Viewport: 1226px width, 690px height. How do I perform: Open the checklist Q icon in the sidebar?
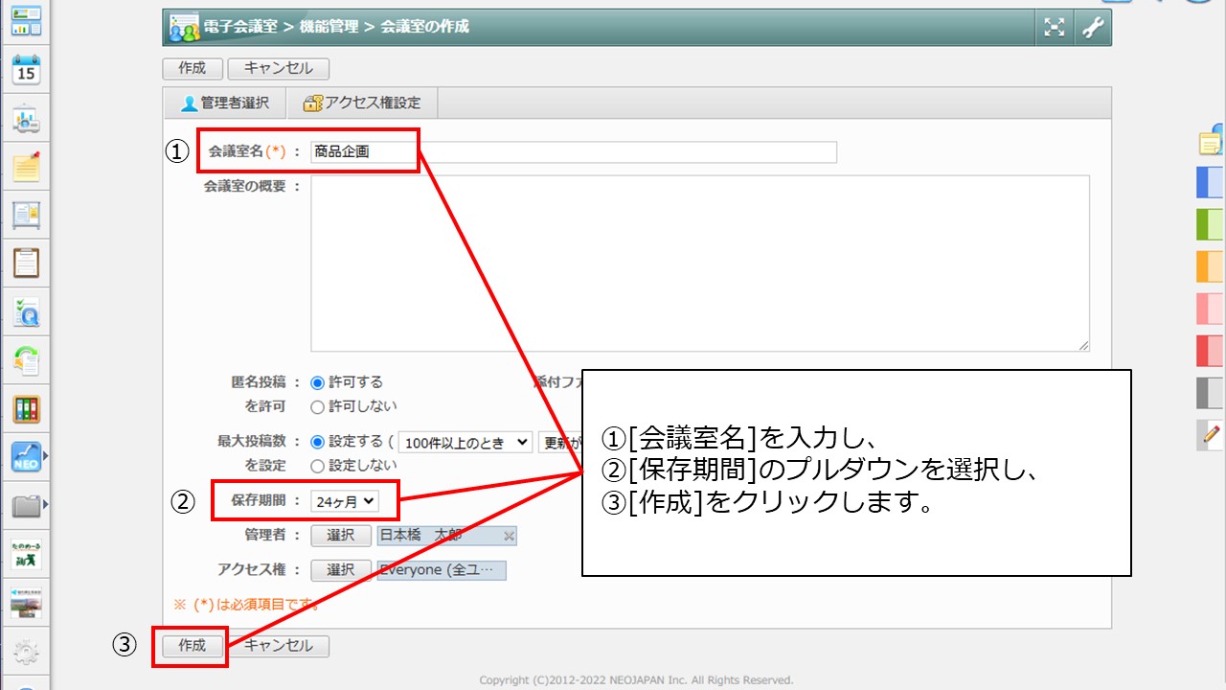(x=26, y=311)
